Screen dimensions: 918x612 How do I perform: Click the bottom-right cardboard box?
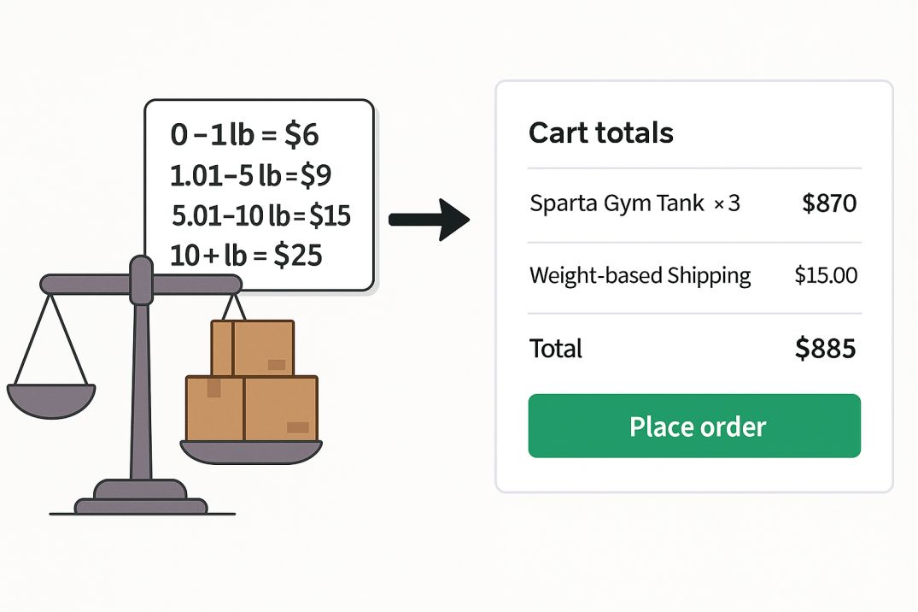pos(281,408)
